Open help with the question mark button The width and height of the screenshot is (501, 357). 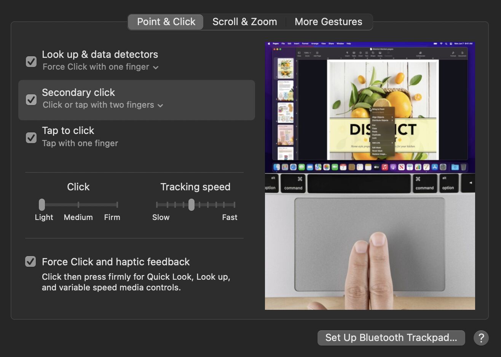[x=481, y=338]
